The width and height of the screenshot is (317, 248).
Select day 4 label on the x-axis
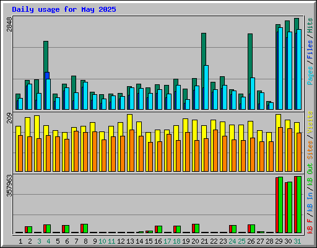pyautogui.click(x=48, y=241)
